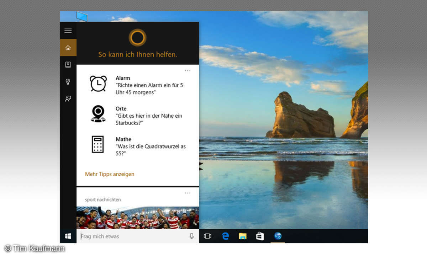427x256 pixels.
Task: Open the Windows Start button
Action: tap(68, 236)
